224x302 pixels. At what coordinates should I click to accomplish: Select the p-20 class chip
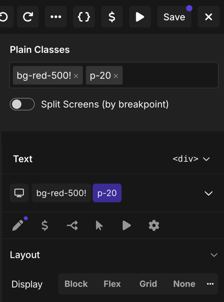(x=107, y=193)
